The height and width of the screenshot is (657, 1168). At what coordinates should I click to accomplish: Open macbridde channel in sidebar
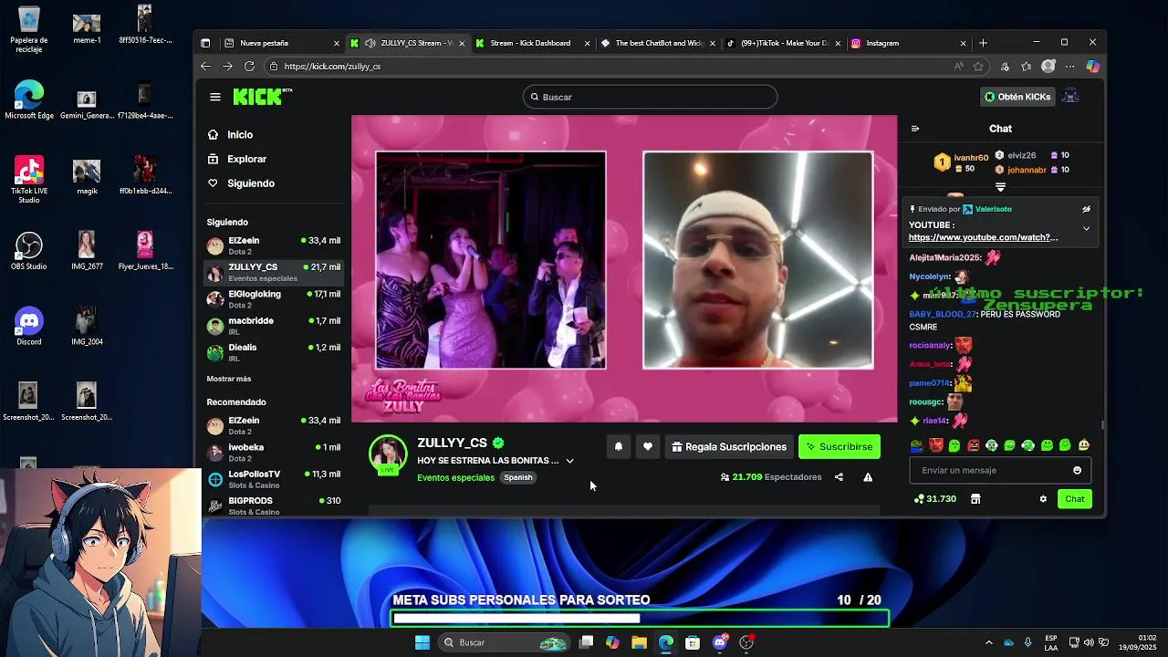pos(273,326)
